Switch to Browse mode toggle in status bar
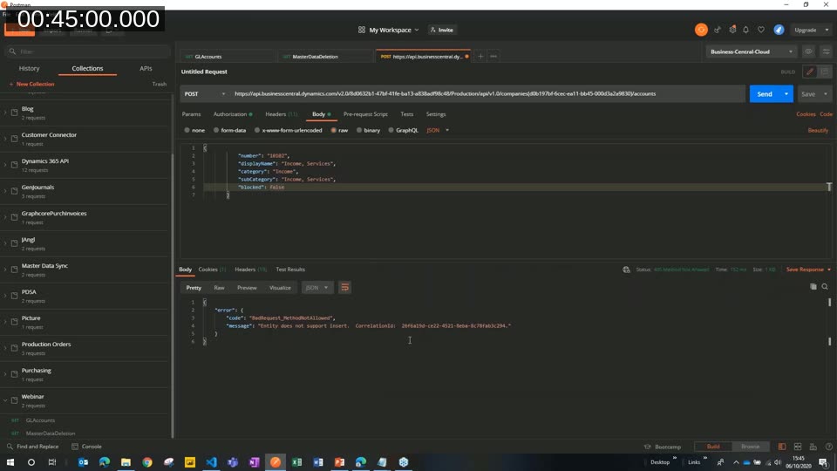 click(x=750, y=447)
